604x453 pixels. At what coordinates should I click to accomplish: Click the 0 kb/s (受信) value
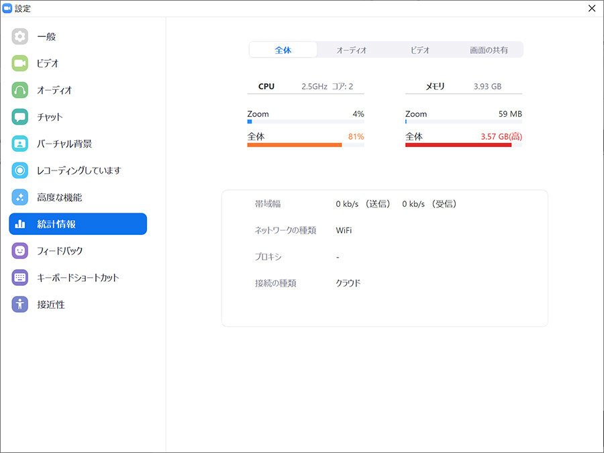tap(429, 204)
